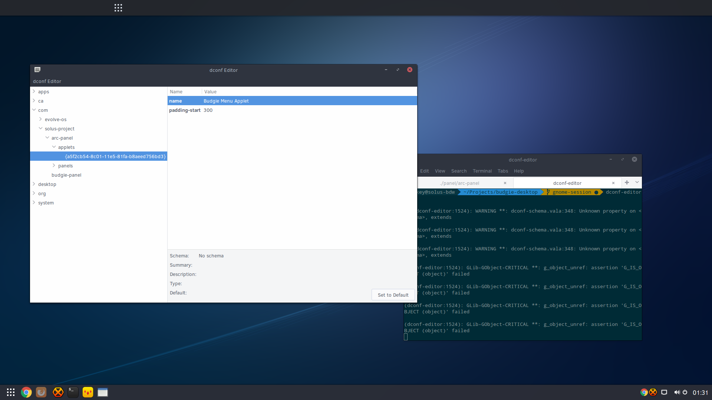The height and width of the screenshot is (400, 712).
Task: Open the yellow app icon in panel
Action: coord(88,392)
